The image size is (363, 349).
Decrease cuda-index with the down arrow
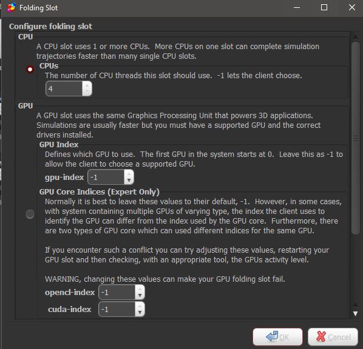pyautogui.click(x=140, y=313)
